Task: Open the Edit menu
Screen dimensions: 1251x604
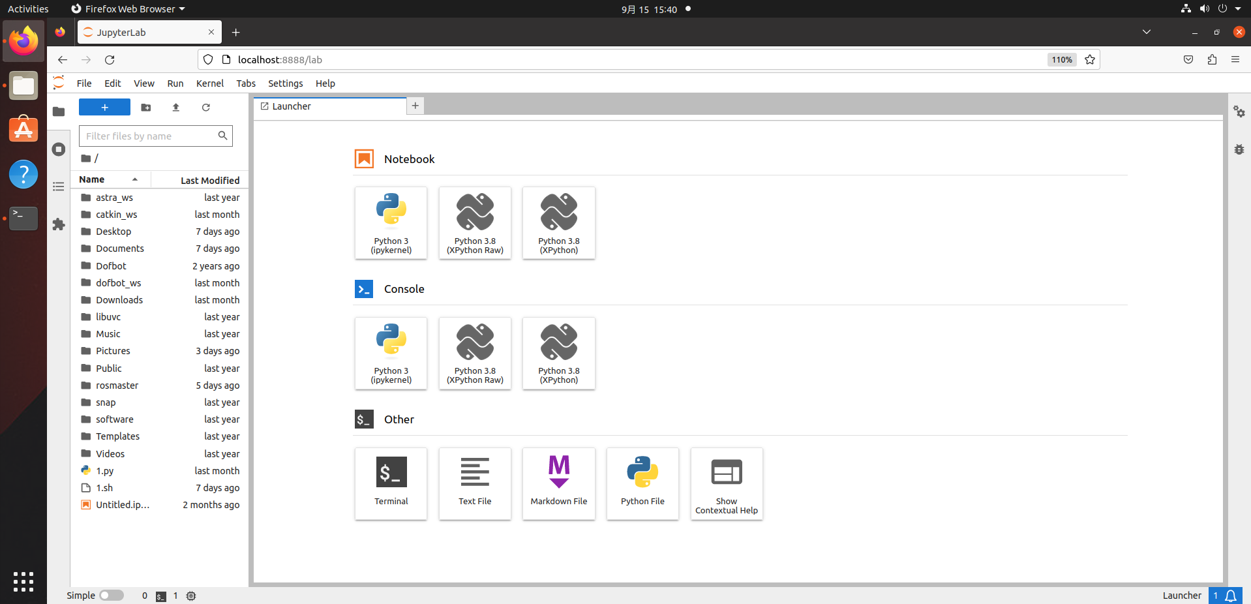Action: [113, 83]
